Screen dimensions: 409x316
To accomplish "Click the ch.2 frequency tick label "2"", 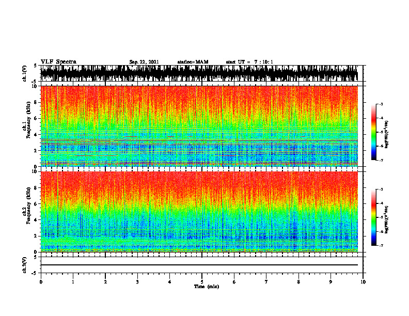I will pos(36,236).
